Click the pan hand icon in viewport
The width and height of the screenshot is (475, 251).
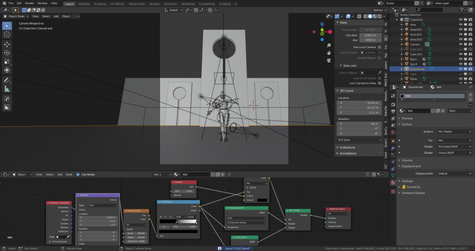point(329,53)
